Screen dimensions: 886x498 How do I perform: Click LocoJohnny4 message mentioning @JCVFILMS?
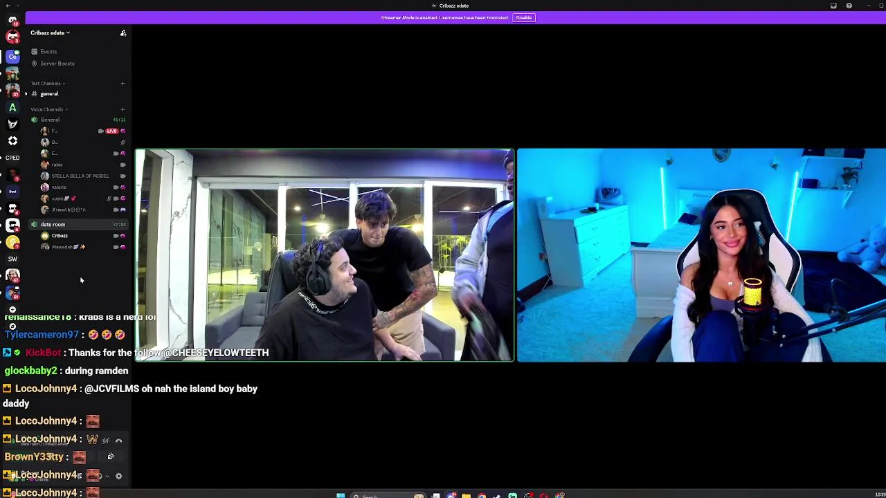[130, 396]
